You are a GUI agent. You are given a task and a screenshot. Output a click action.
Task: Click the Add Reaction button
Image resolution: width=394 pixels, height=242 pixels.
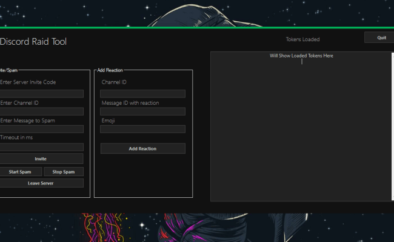143,148
